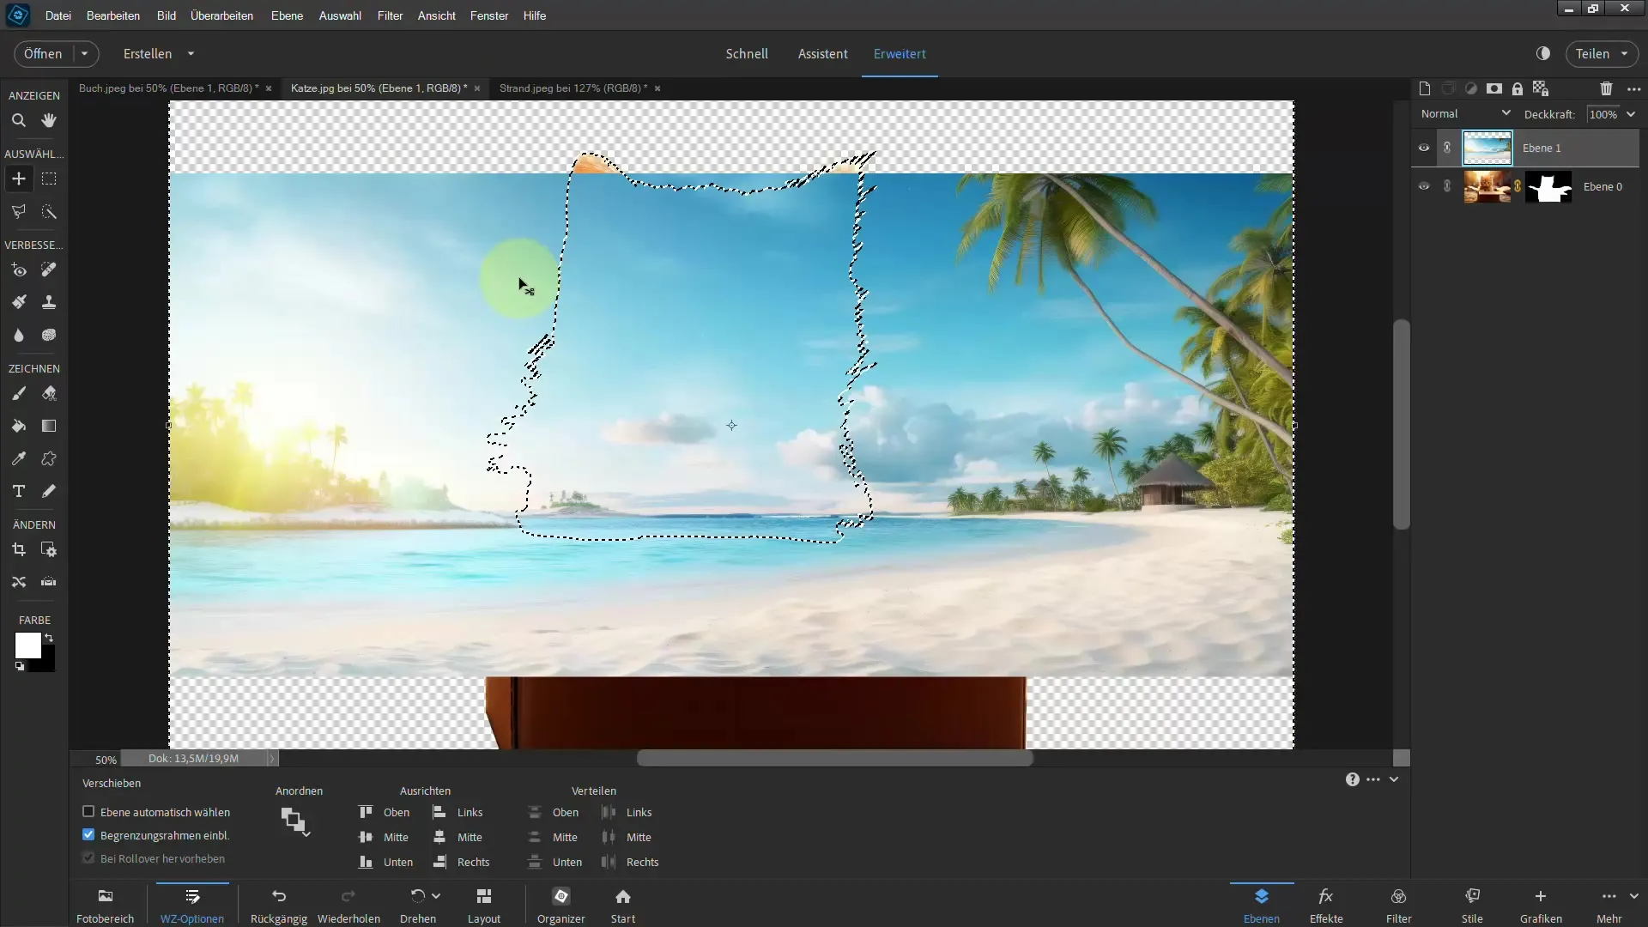Select the Lasso tool
1648x927 pixels.
18,211
